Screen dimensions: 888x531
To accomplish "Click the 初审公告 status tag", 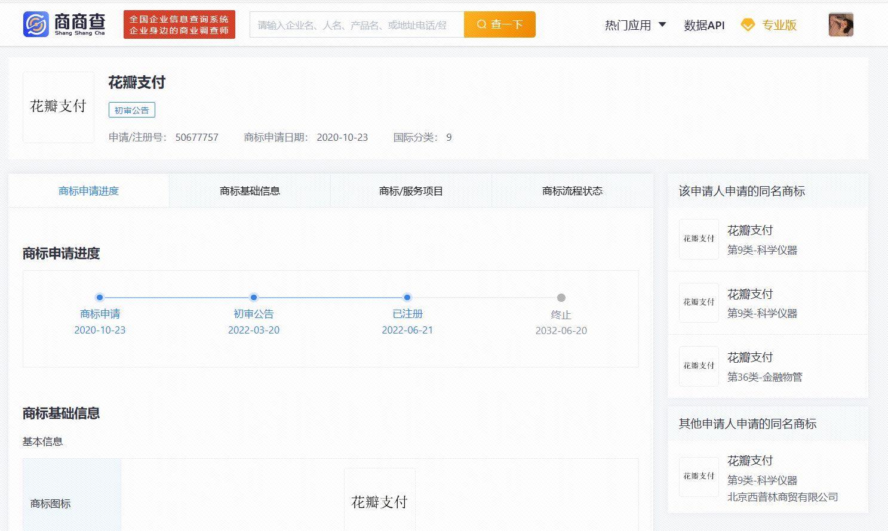I will click(x=132, y=110).
